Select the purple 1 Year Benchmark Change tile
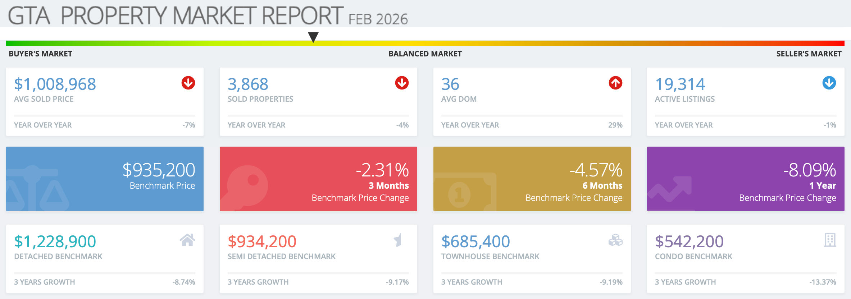 pyautogui.click(x=746, y=179)
